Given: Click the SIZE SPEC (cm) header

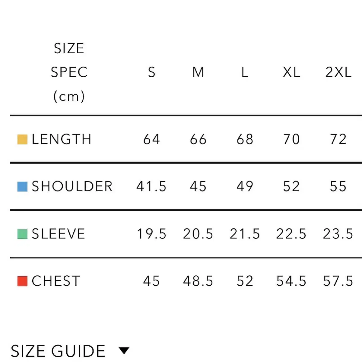Looking at the screenshot, I should pos(69,72).
